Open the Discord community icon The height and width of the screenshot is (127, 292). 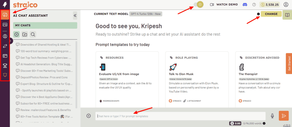(x=244, y=5)
